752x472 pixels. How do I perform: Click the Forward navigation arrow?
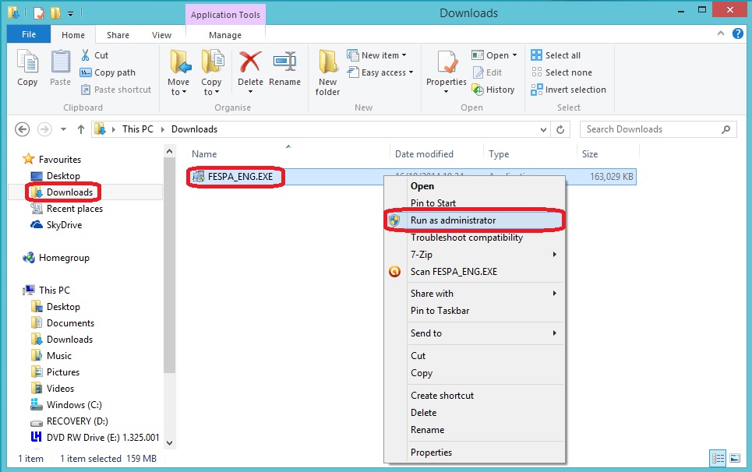tap(44, 129)
